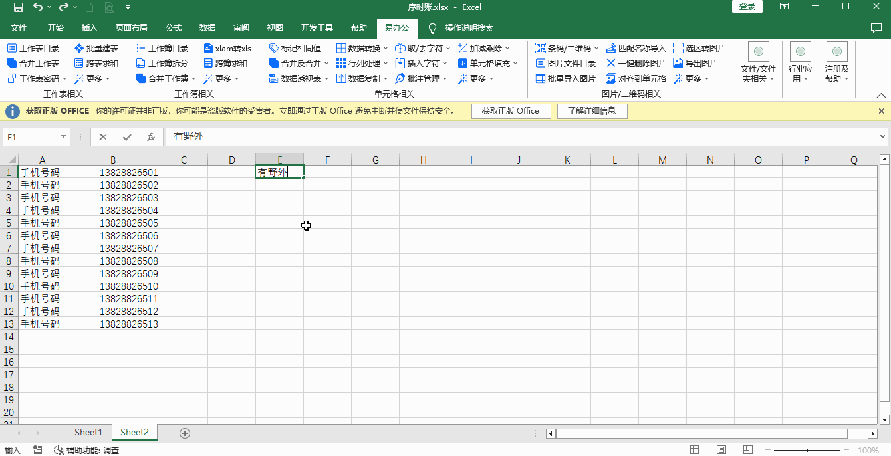Open the 文件 tab
This screenshot has width=891, height=456.
19,28
